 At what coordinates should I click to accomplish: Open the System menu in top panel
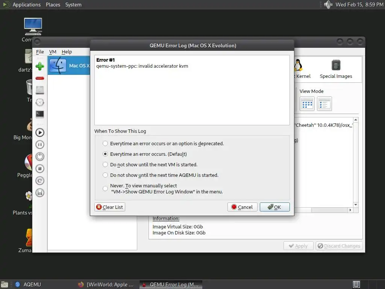coord(73,5)
